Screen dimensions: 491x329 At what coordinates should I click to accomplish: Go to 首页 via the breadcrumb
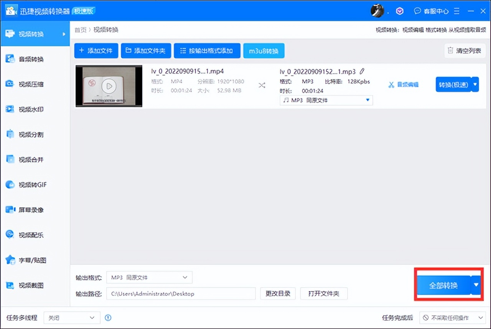click(x=81, y=30)
